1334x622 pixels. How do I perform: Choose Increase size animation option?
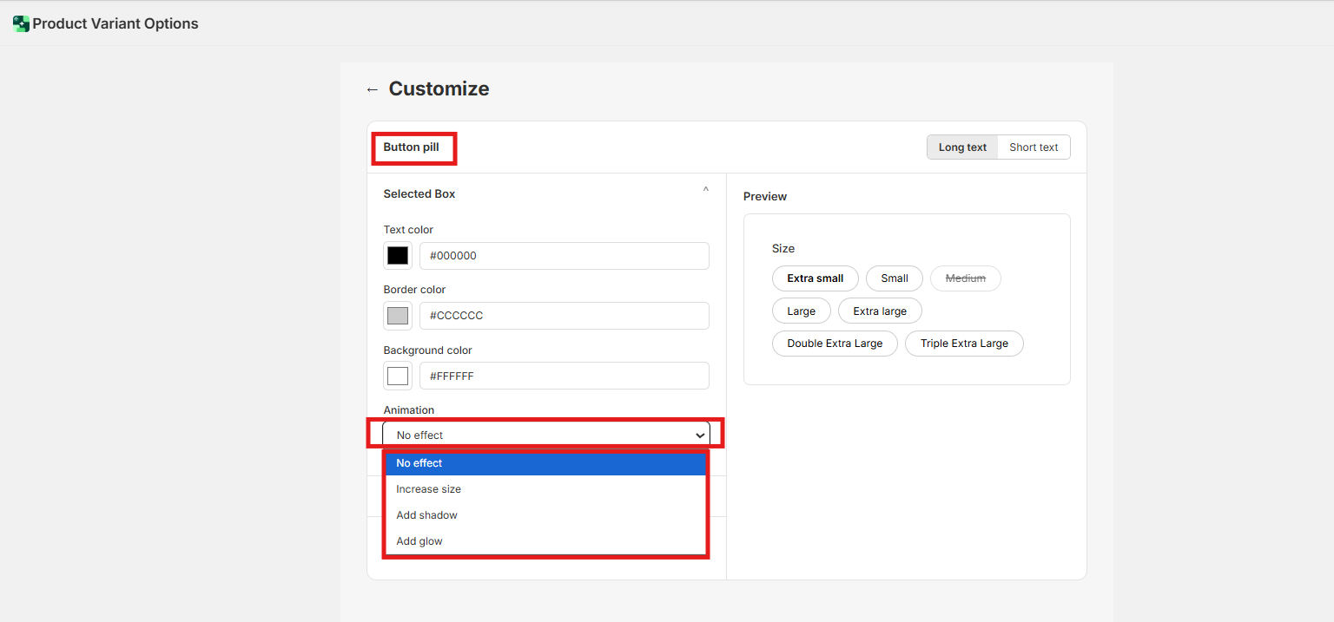point(545,489)
